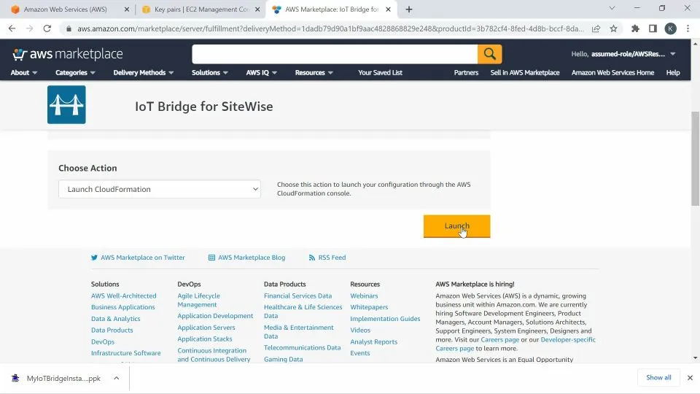Open the account assumed-role dropdown
The height and width of the screenshot is (394, 700).
[x=623, y=54]
